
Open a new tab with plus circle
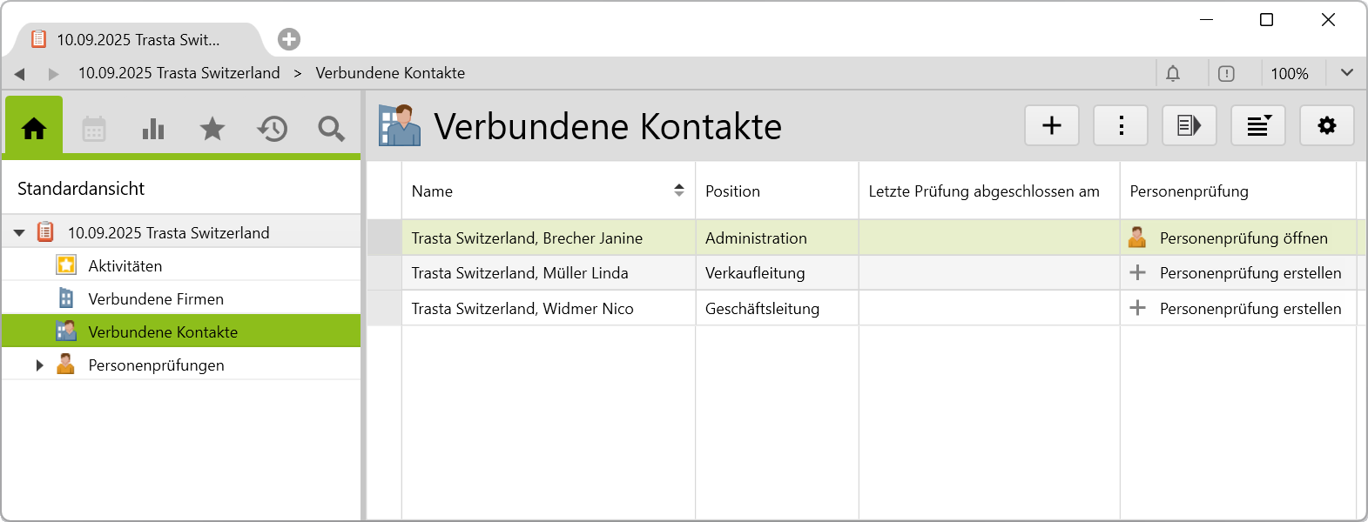pos(289,39)
